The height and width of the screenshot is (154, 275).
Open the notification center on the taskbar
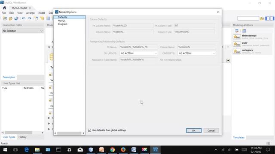(268, 150)
